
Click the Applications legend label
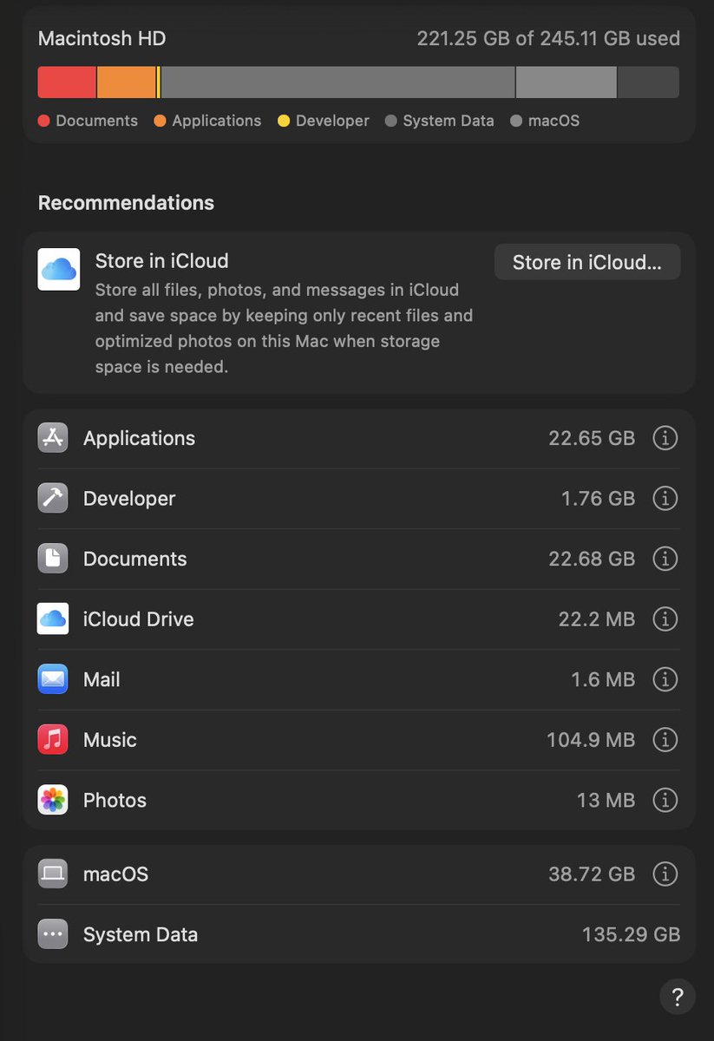click(x=216, y=121)
